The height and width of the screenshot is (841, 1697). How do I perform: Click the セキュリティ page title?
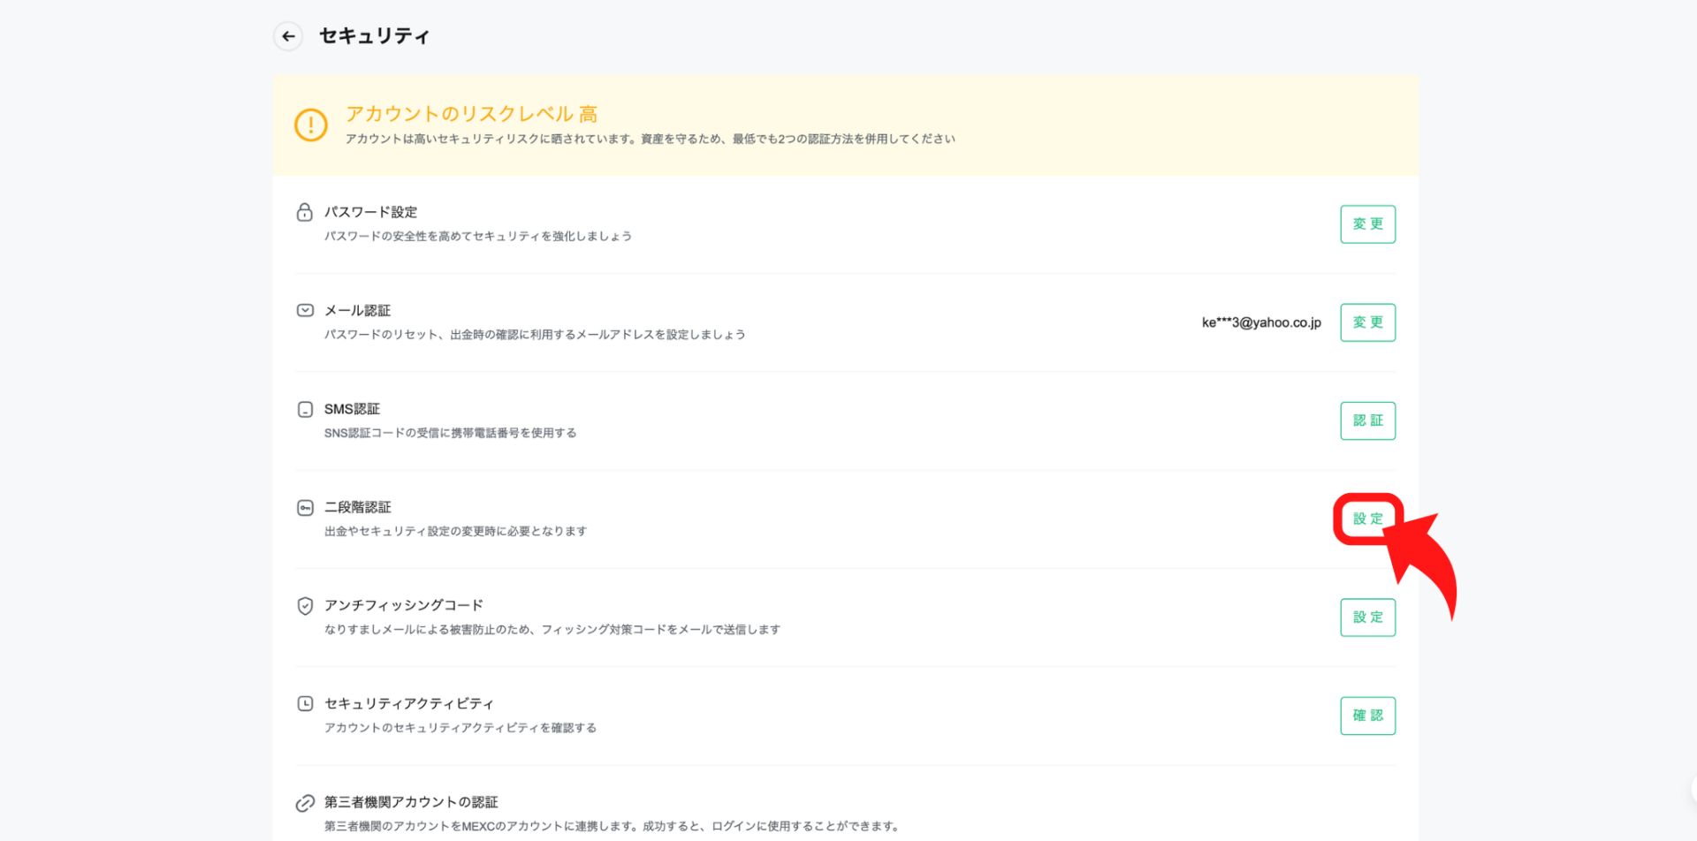click(374, 36)
